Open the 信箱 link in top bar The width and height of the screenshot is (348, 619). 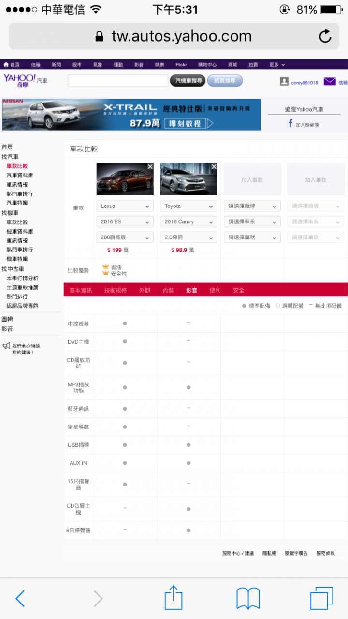pos(36,64)
